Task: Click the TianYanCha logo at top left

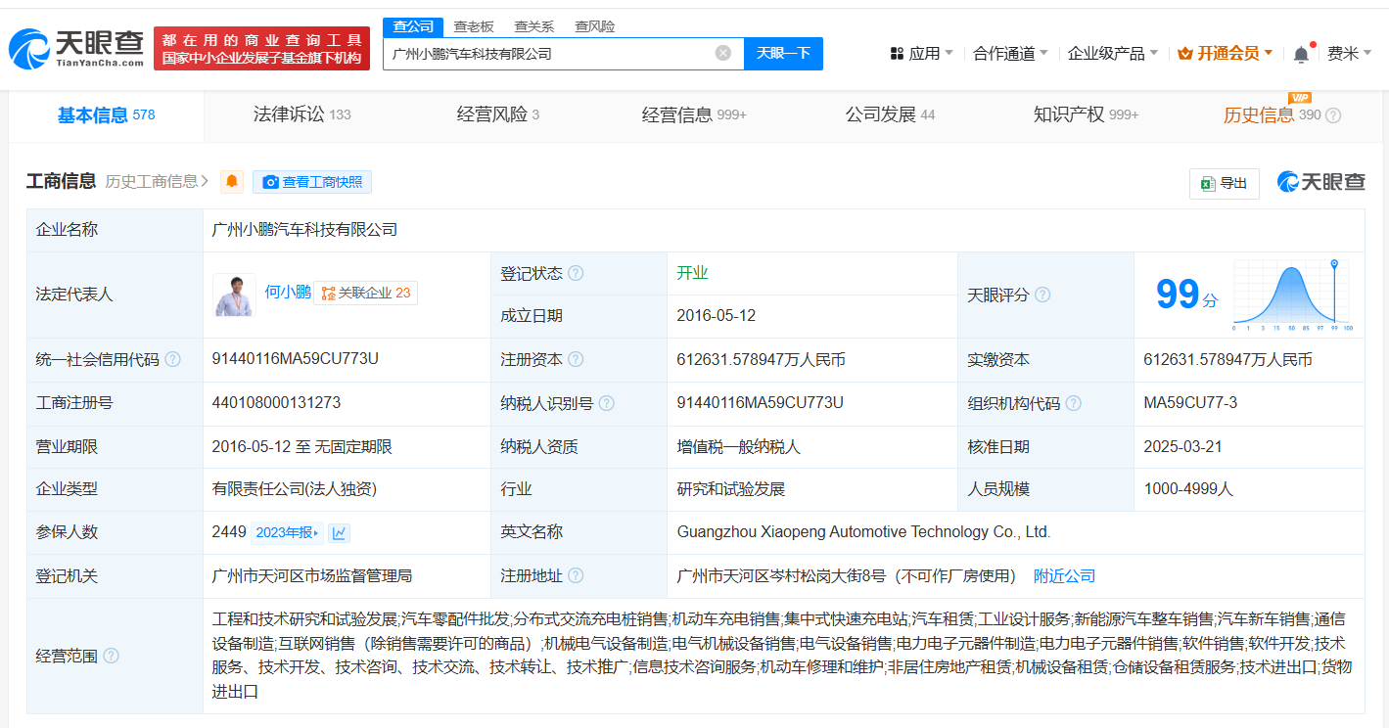Action: [76, 49]
